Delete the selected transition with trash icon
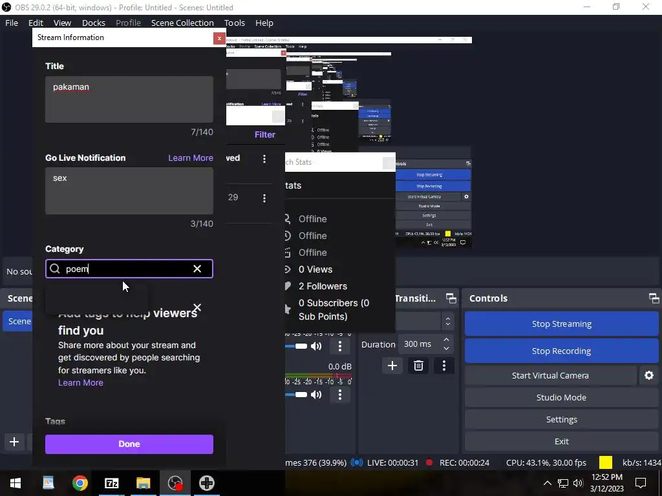 coord(418,366)
